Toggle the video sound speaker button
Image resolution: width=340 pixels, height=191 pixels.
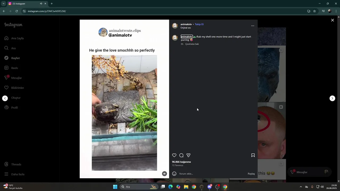click(x=164, y=174)
